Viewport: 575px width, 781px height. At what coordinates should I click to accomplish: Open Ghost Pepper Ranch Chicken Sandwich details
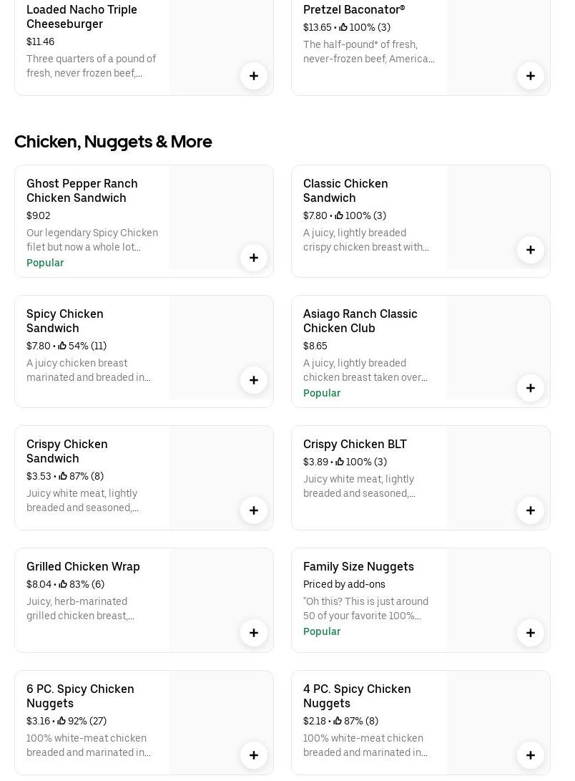point(82,190)
